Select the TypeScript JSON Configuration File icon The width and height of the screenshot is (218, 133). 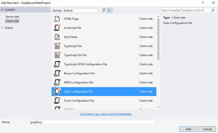pyautogui.click(x=57, y=64)
